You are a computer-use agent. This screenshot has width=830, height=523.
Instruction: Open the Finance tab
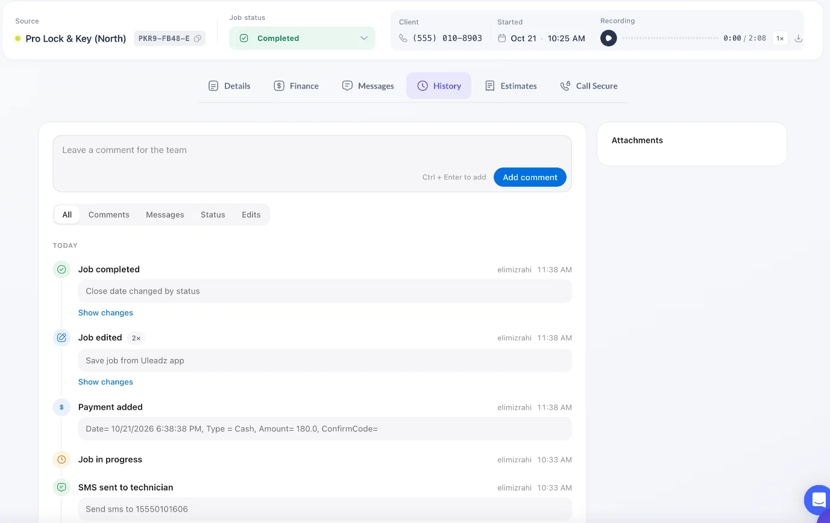[296, 86]
